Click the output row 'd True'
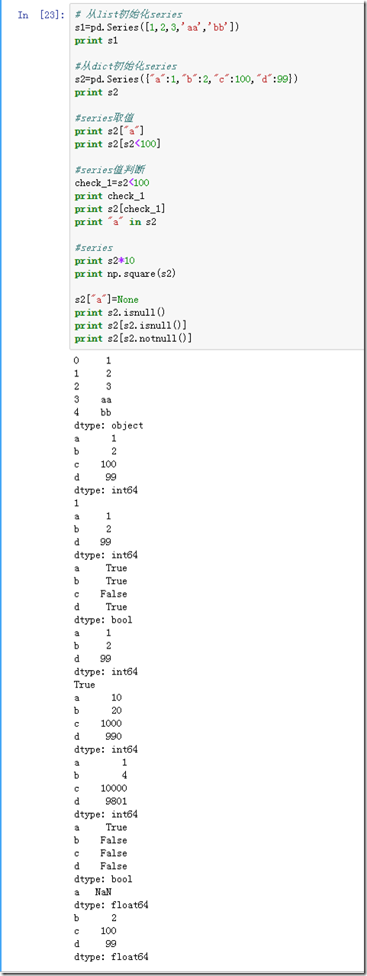This screenshot has width=367, height=976. tap(101, 608)
